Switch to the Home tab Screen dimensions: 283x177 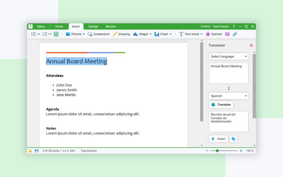pos(59,26)
